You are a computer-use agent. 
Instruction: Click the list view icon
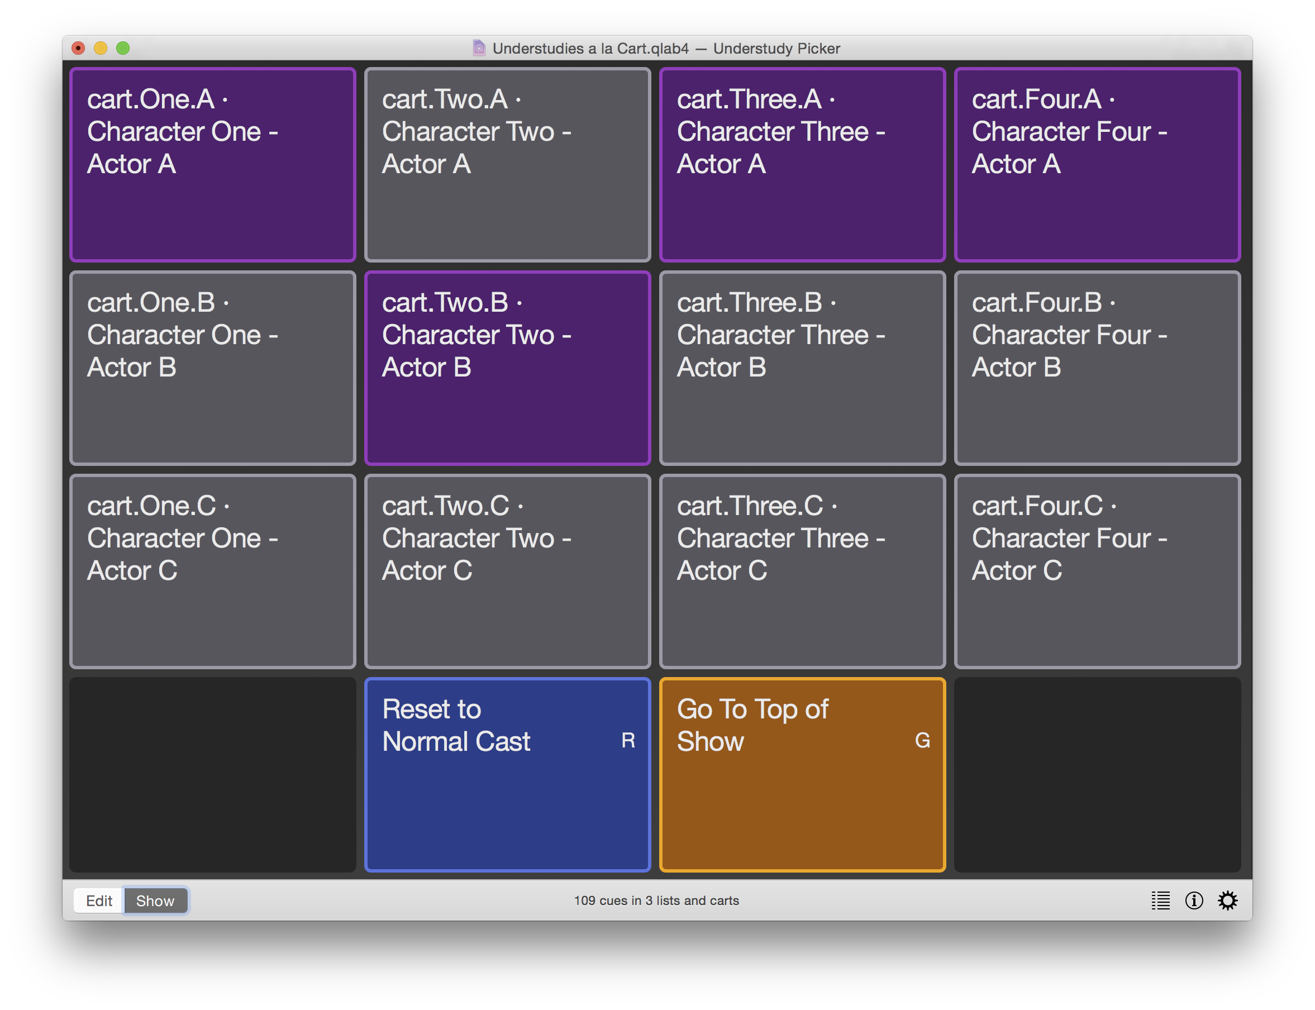click(1160, 899)
